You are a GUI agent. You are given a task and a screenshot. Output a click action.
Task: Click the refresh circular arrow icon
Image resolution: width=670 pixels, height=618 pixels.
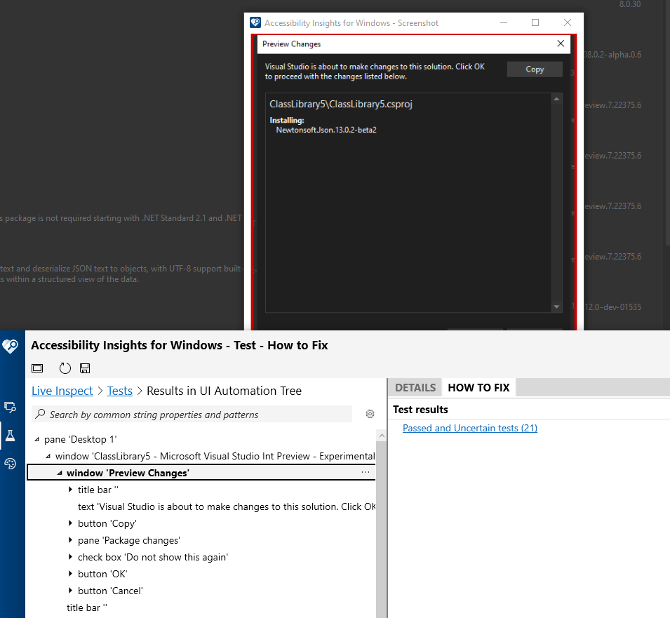[x=65, y=368]
